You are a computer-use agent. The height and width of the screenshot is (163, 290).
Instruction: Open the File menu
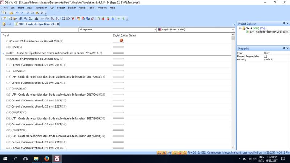pos(5,8)
